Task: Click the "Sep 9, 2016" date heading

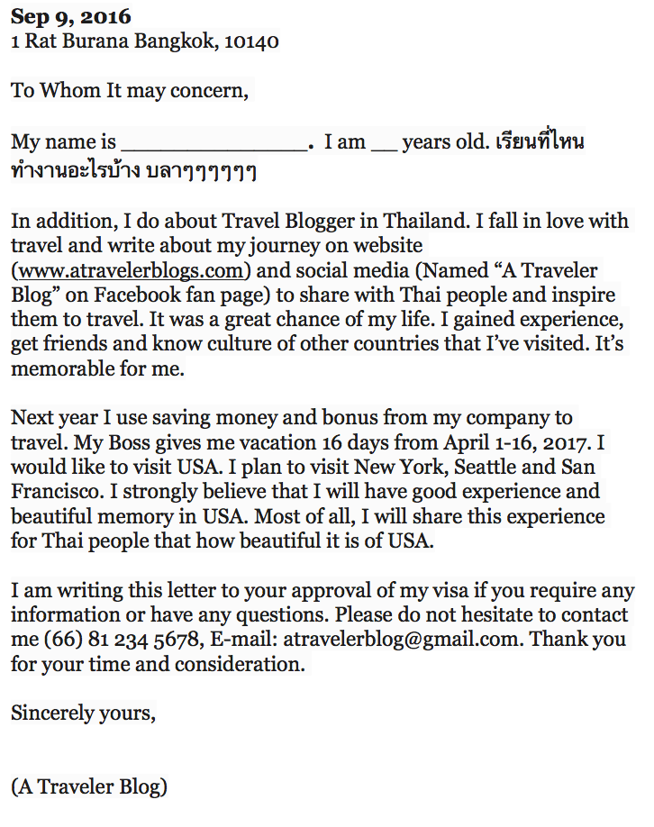Action: point(70,17)
